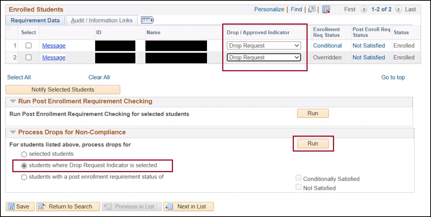Open grid in new window icon

[312, 9]
